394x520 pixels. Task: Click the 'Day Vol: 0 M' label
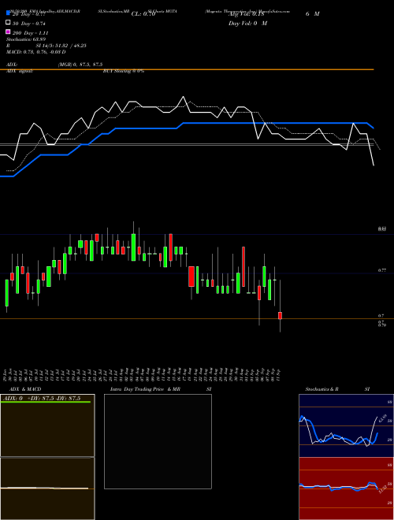tap(247, 23)
